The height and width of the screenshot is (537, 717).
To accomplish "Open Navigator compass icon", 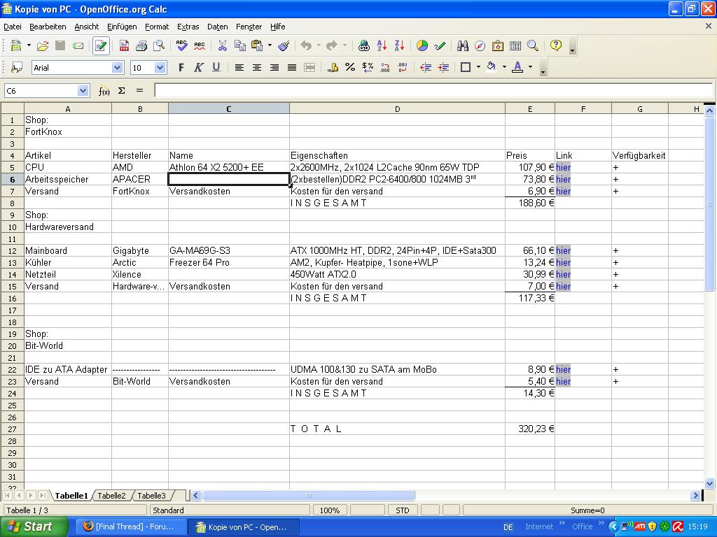I will pos(480,45).
